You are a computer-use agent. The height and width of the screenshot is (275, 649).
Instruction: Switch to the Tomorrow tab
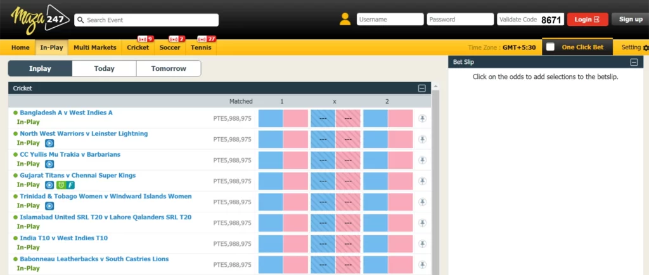(169, 68)
